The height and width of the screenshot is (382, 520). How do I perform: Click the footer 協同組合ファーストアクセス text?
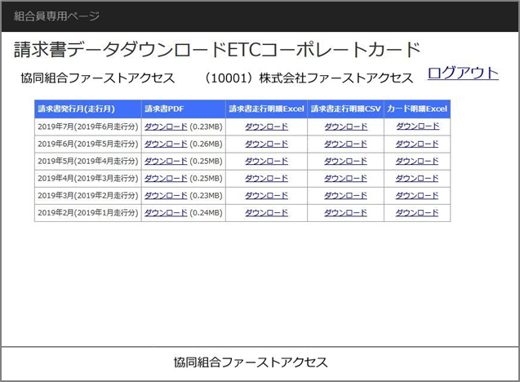(x=251, y=362)
